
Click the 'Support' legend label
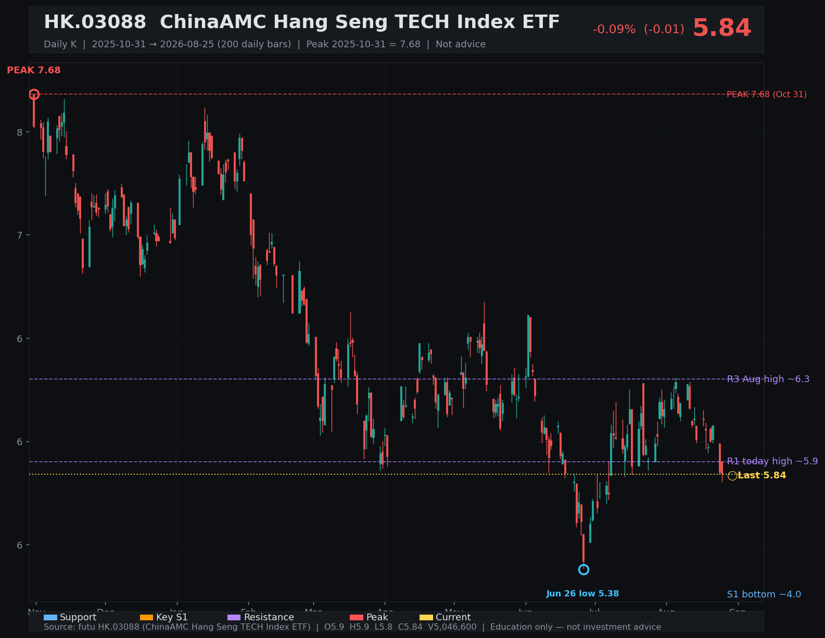(x=78, y=617)
